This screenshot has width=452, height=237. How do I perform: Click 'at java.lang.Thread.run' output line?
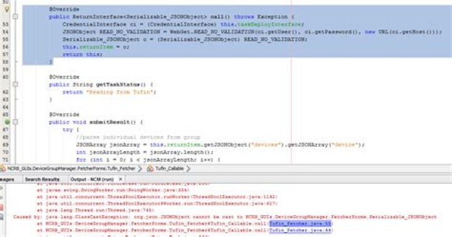pos(95,210)
